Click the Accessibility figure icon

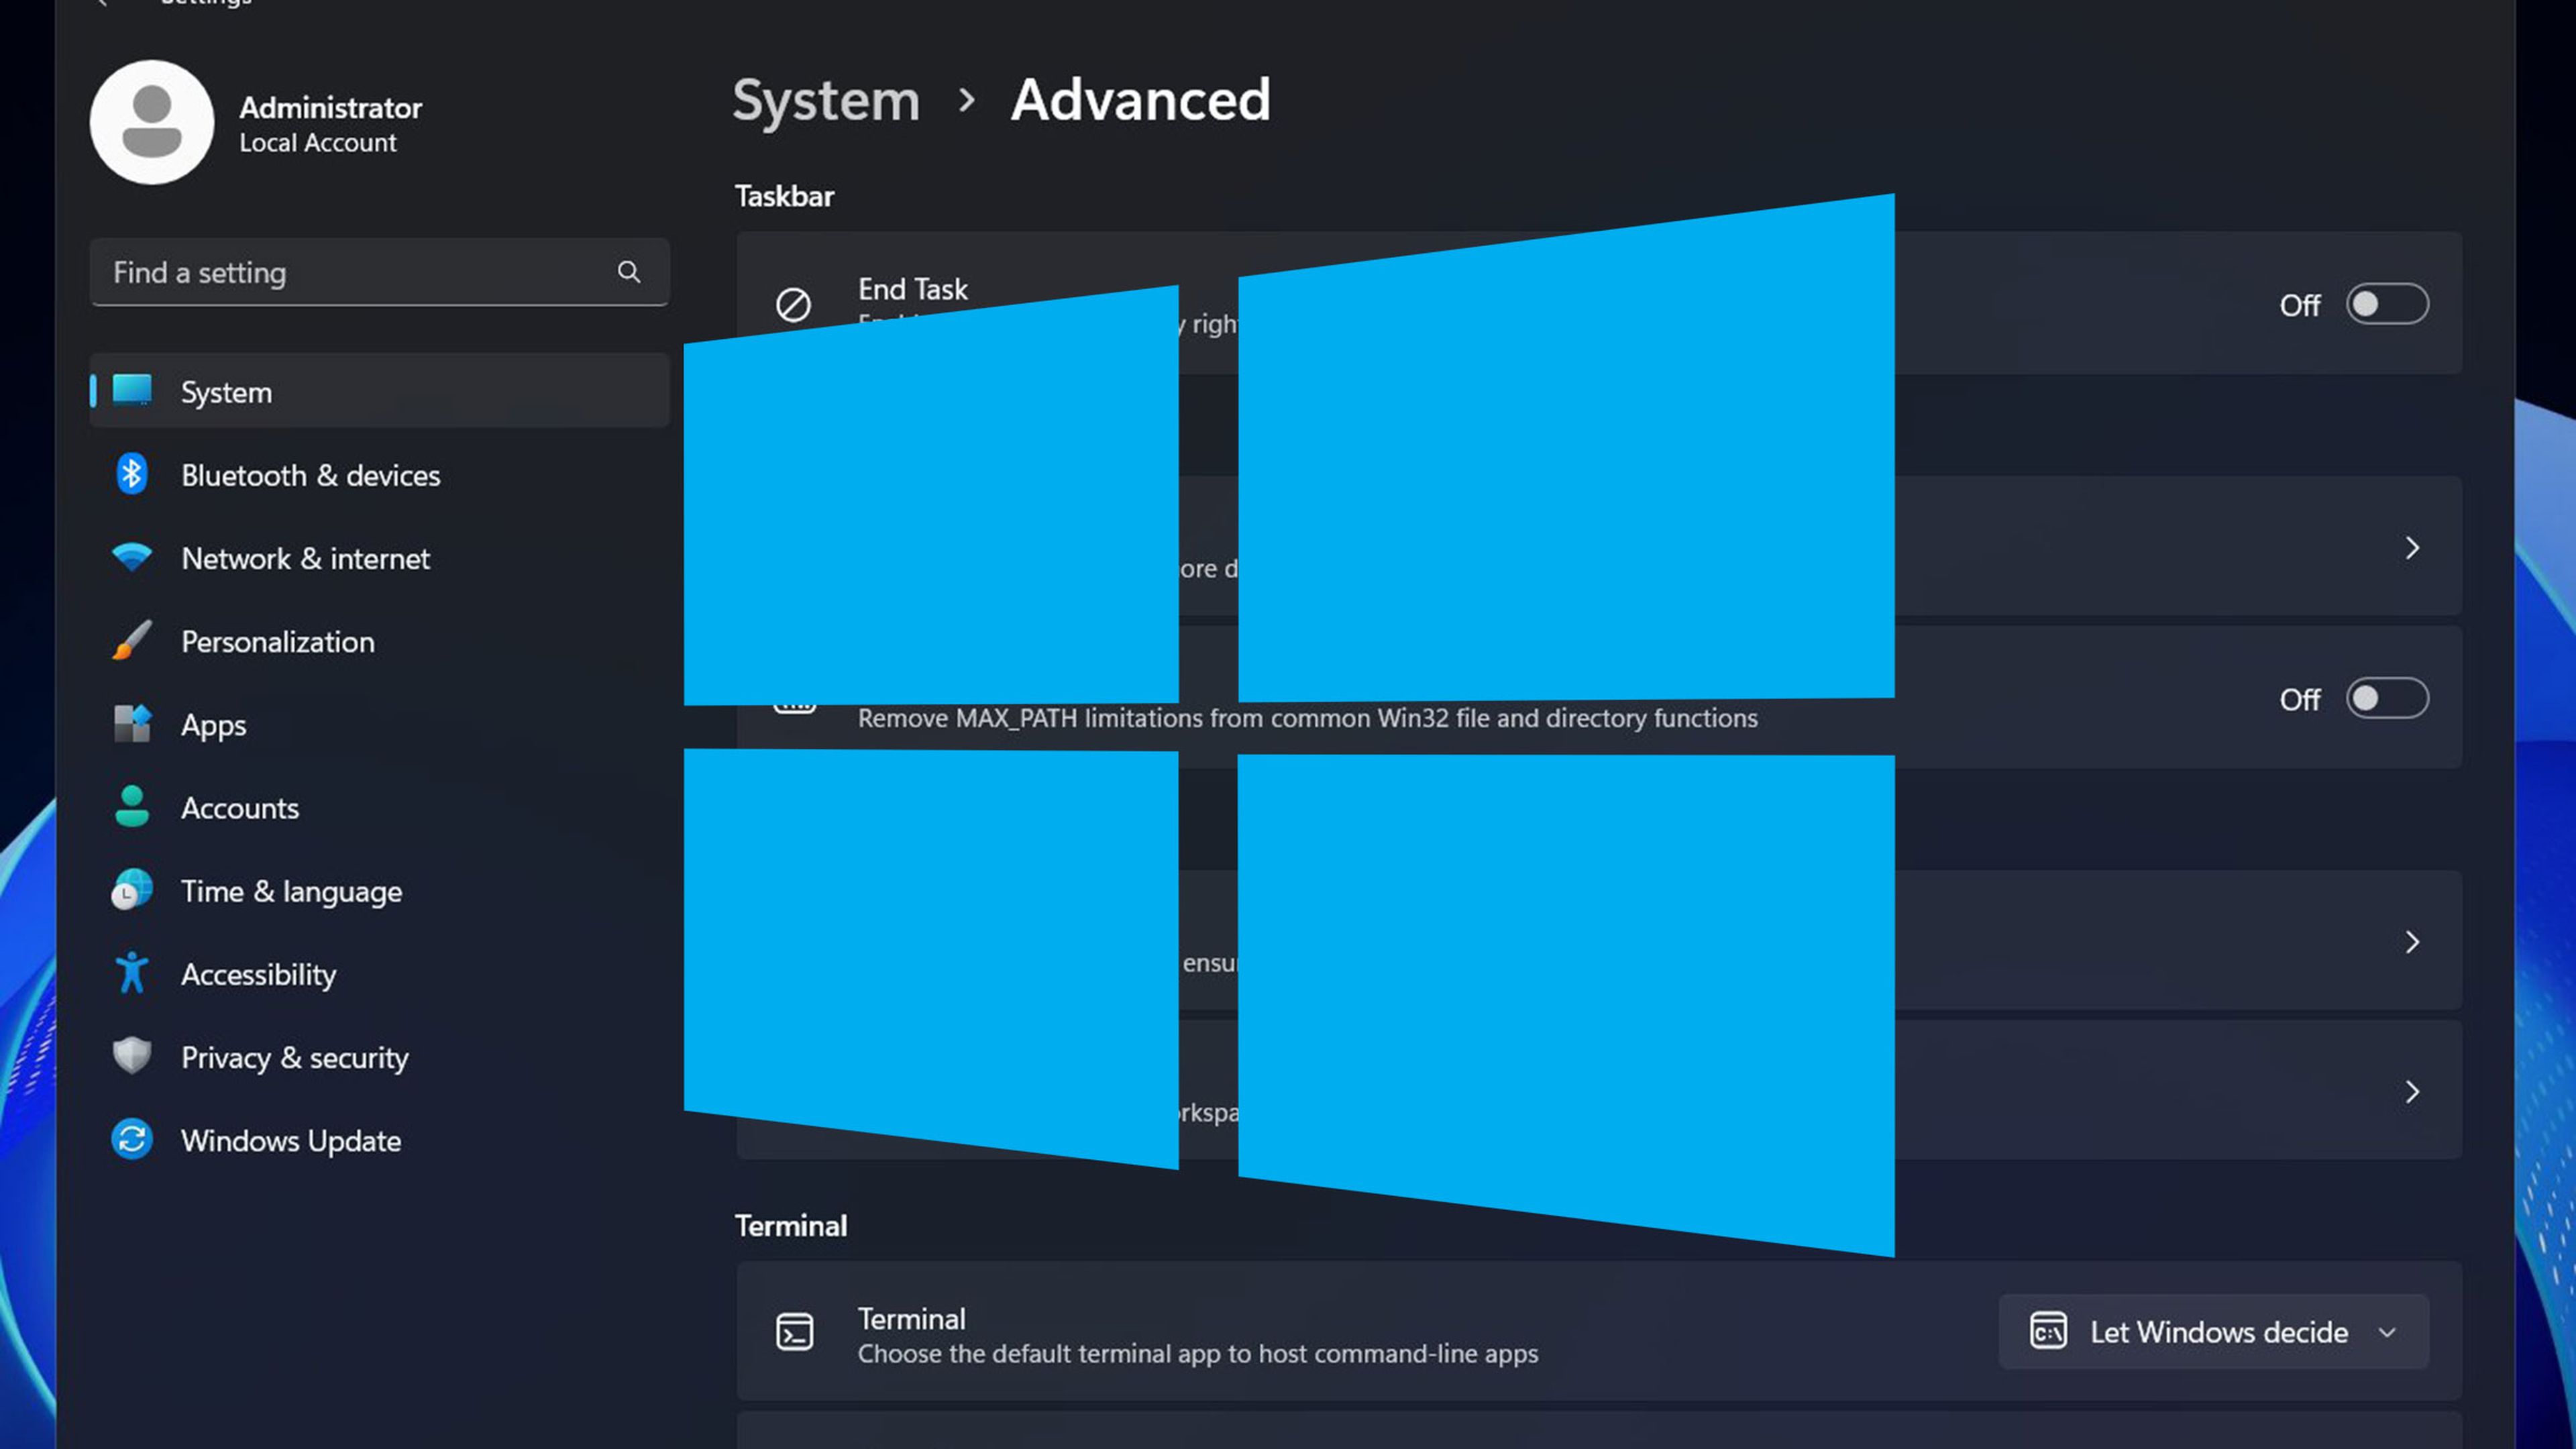pyautogui.click(x=132, y=973)
